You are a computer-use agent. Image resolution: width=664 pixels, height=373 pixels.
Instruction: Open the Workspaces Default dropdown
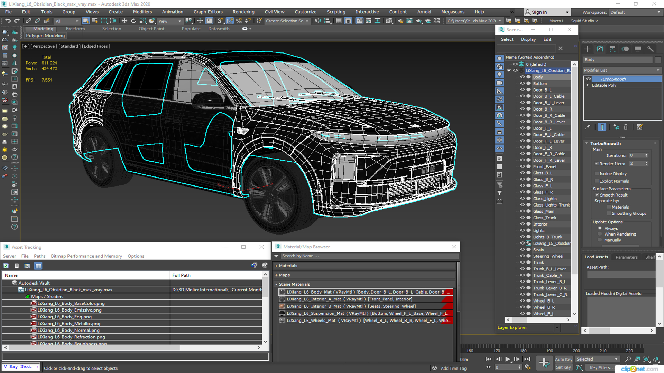[x=635, y=12]
